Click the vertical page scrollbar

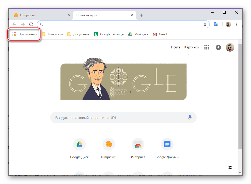pos(240,94)
